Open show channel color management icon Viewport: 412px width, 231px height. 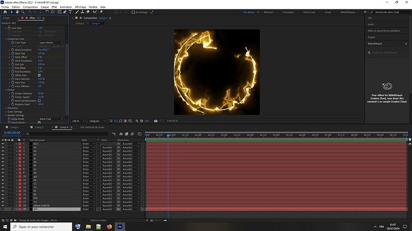pyautogui.click(x=137, y=121)
